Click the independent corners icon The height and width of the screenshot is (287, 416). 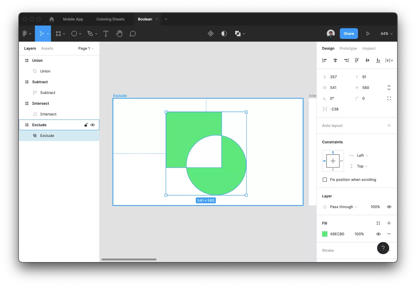(x=389, y=98)
